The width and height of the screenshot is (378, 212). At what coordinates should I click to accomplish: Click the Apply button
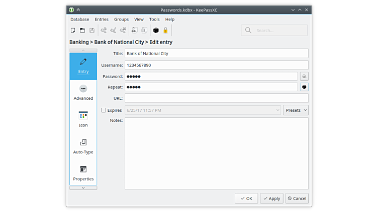(x=271, y=198)
